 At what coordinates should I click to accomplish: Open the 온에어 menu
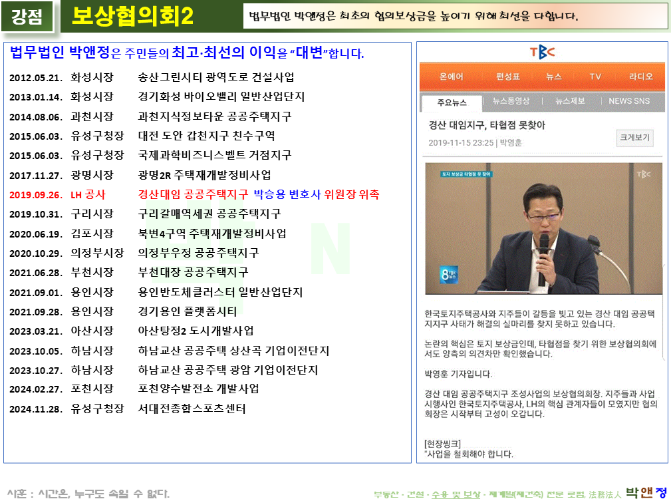tap(451, 77)
